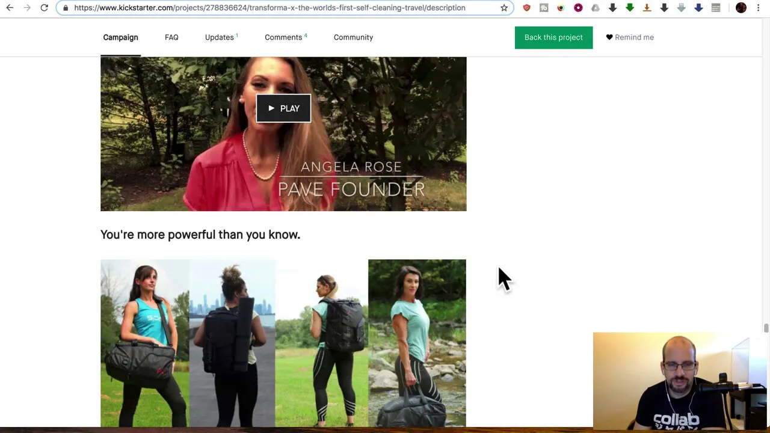Screen dimensions: 770x433
Task: Click the light gray download arrow extension
Action: (x=682, y=8)
